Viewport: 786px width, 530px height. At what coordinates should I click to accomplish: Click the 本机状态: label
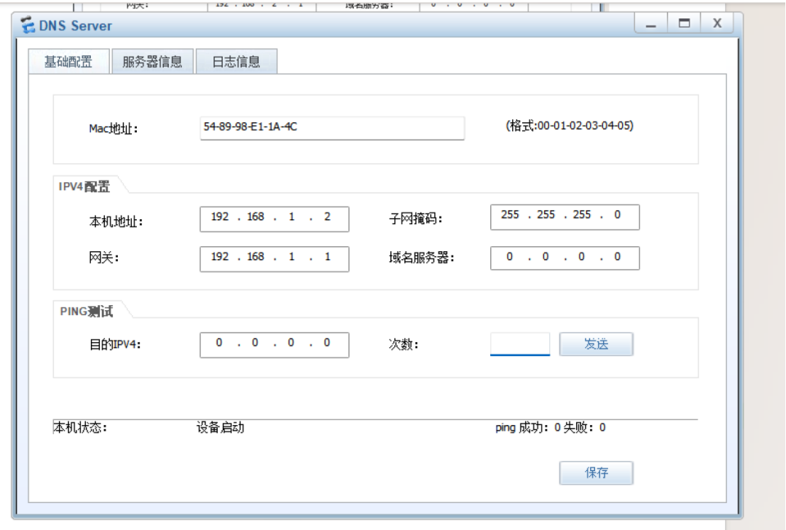coord(80,428)
